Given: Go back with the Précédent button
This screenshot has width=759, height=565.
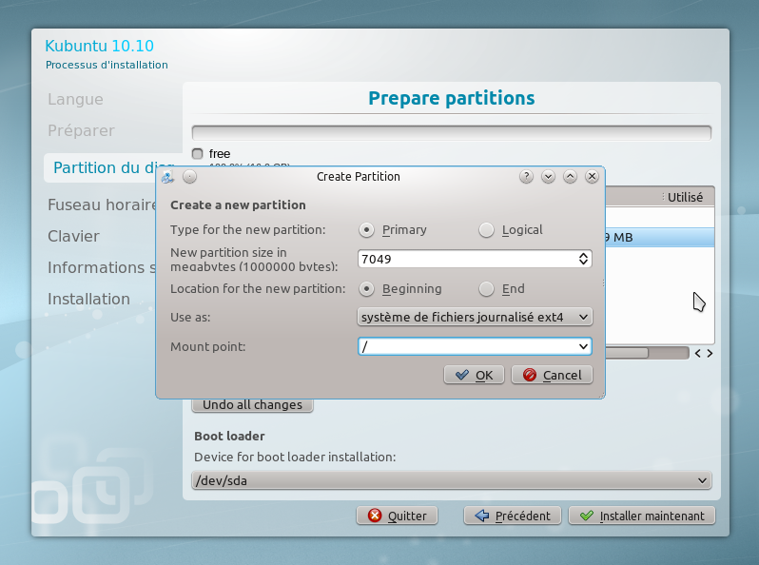Looking at the screenshot, I should tap(512, 516).
